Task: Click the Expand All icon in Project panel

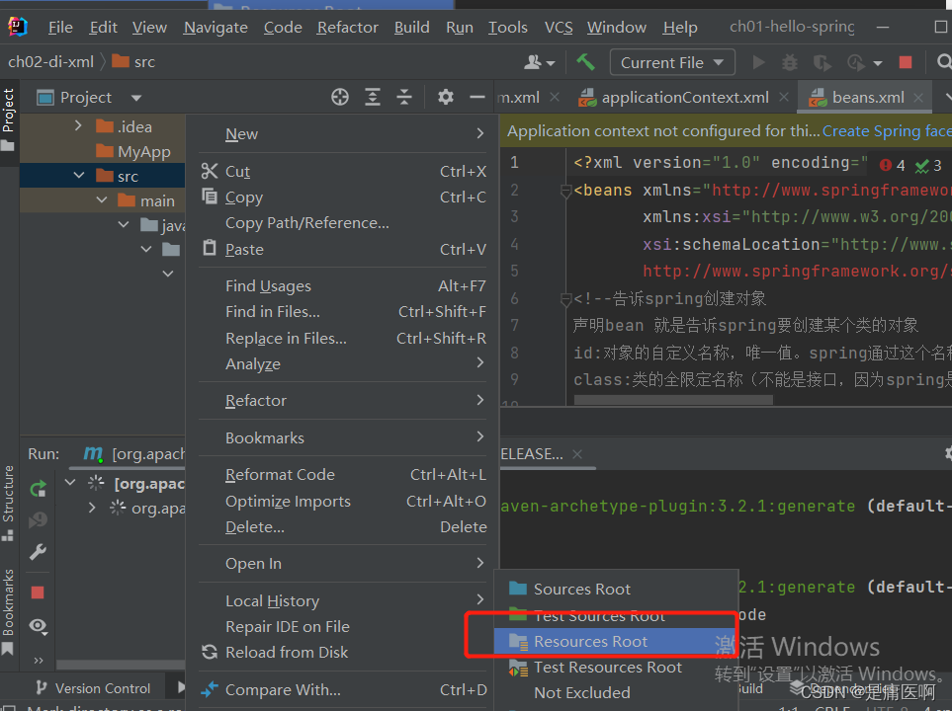Action: coord(372,97)
